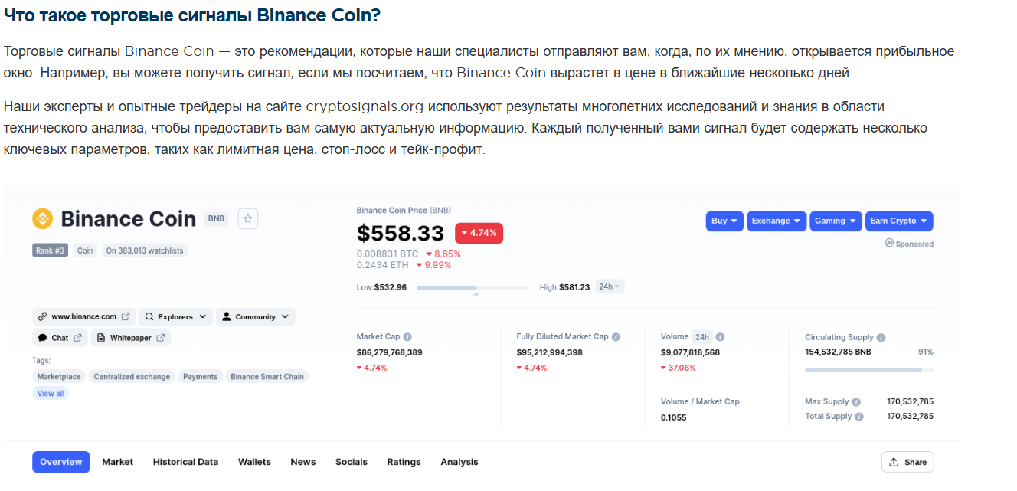Open the 24h volume timeframe dropdown
Image resolution: width=1017 pixels, height=491 pixels.
coord(609,285)
